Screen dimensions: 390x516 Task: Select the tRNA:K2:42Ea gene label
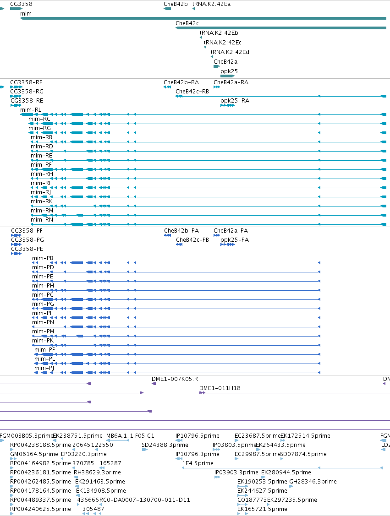click(211, 4)
